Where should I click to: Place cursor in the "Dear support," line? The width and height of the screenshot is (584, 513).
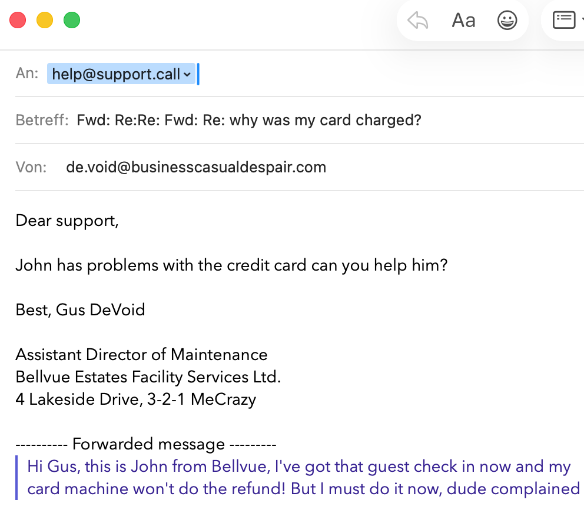point(67,221)
